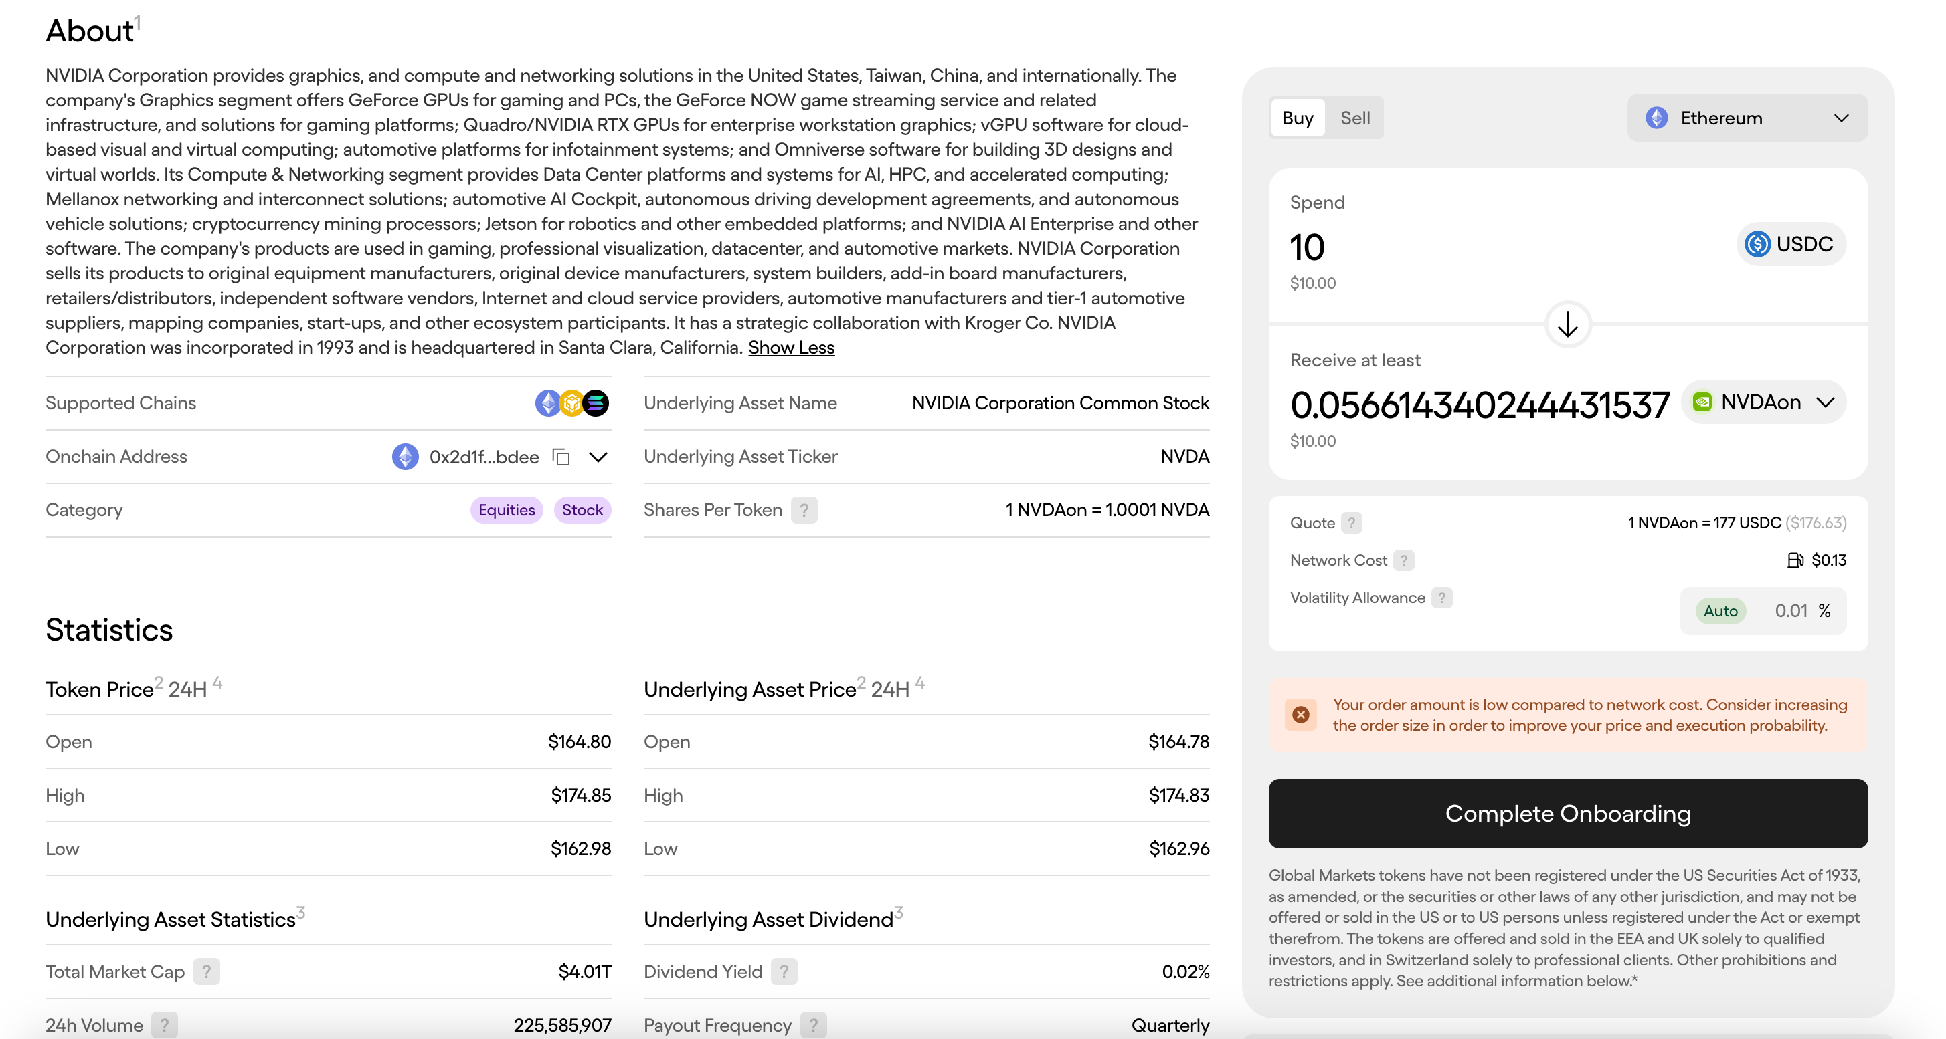The height and width of the screenshot is (1039, 1946).
Task: Click Shares Per Token help icon
Action: 804,511
